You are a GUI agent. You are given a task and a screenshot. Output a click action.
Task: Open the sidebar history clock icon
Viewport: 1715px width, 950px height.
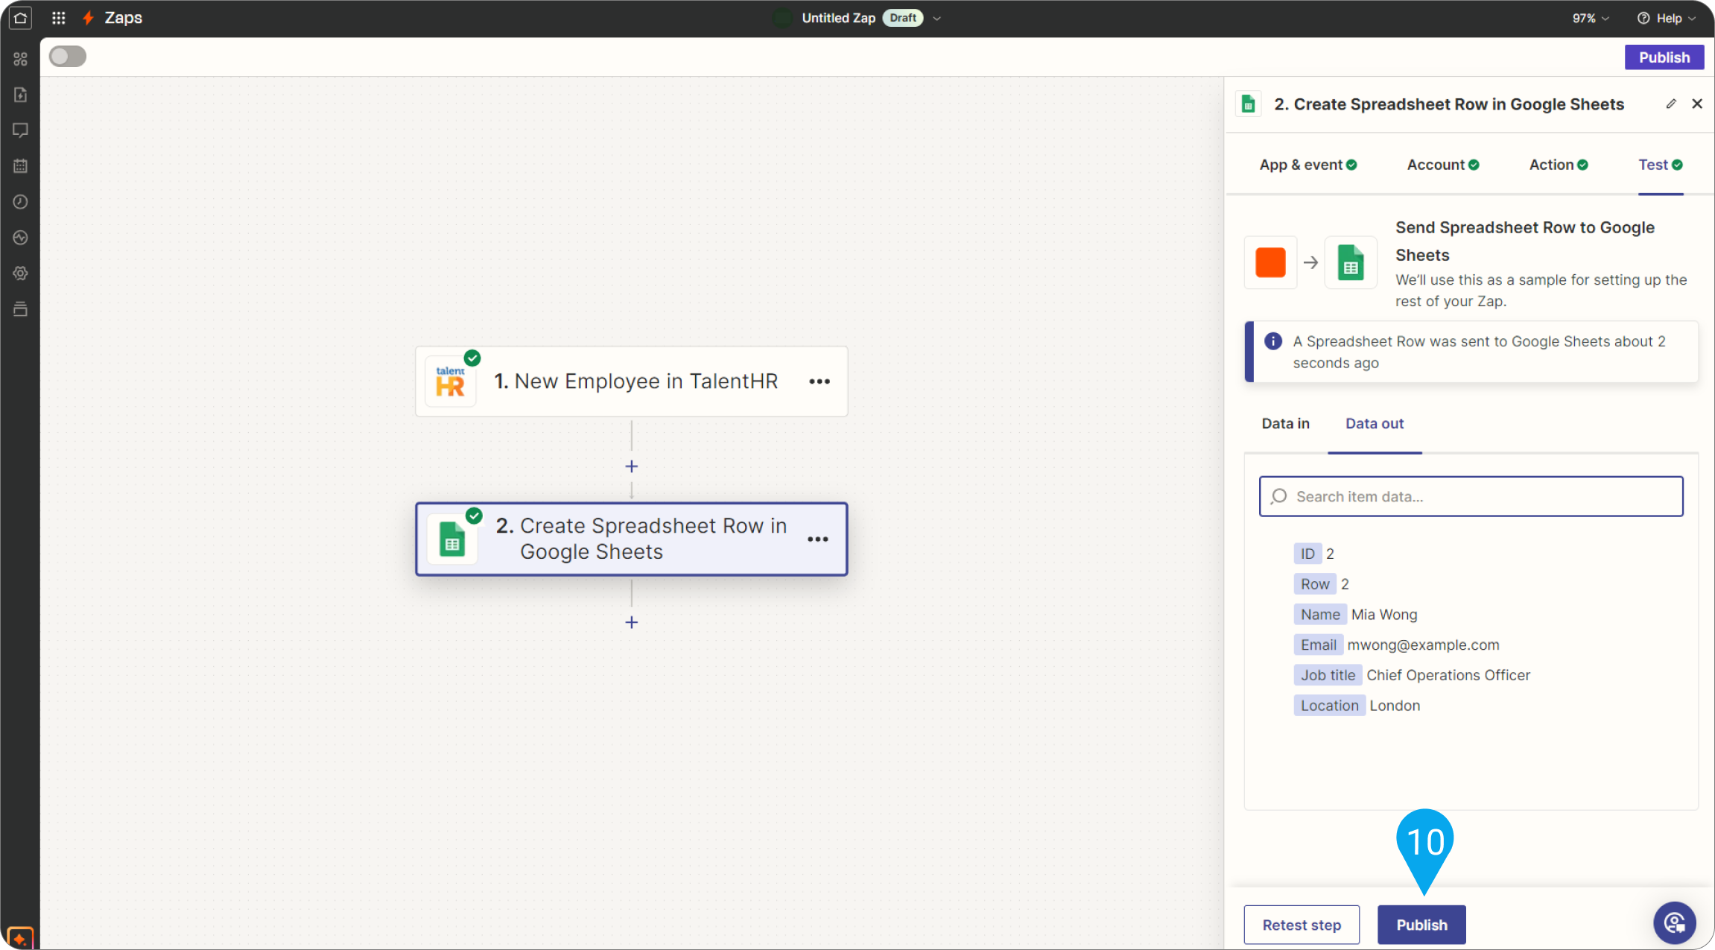[21, 202]
